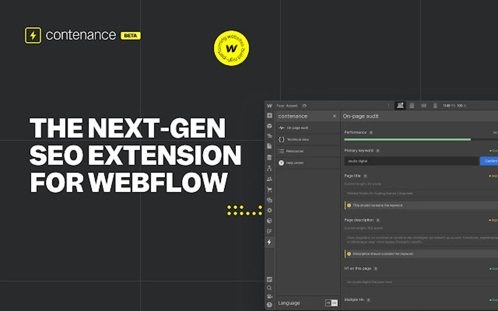This screenshot has height=311, width=498.
Task: Click the Language label in panel footer
Action: pos(289,303)
